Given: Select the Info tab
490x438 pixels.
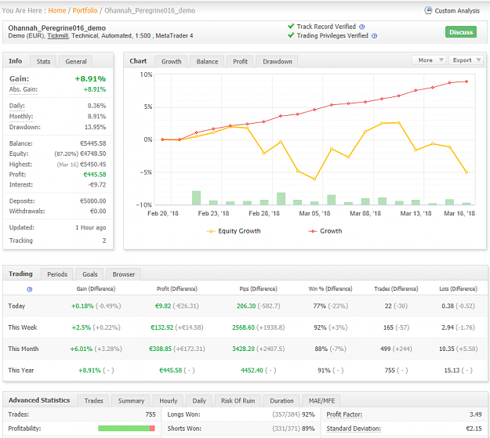Looking at the screenshot, I should [x=16, y=61].
